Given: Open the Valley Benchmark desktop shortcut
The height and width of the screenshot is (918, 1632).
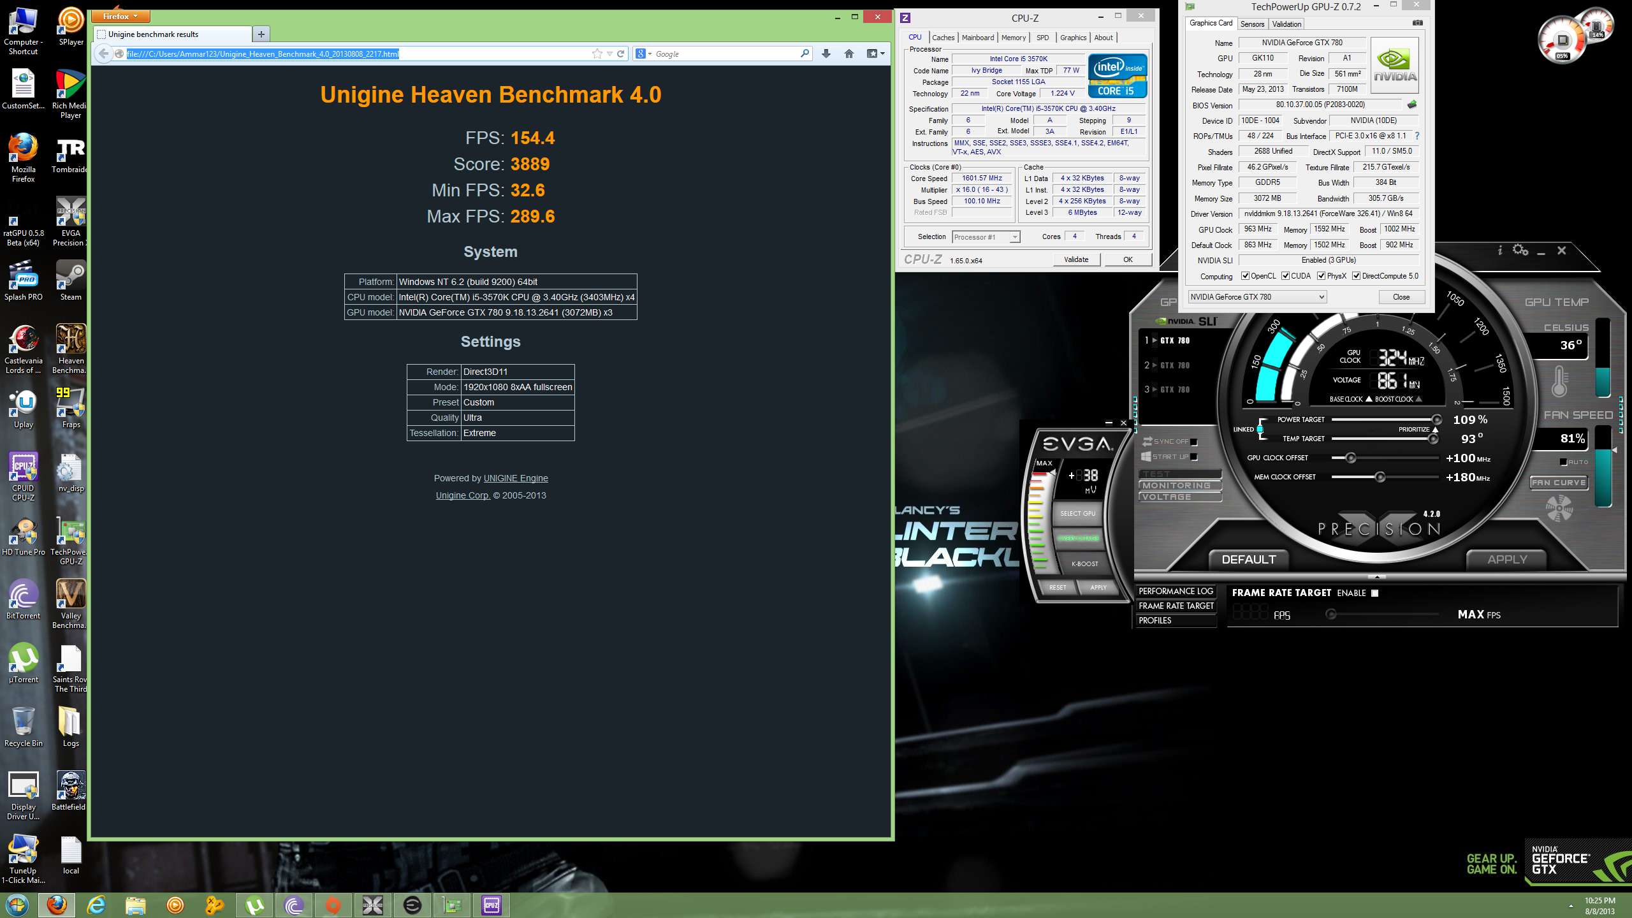Looking at the screenshot, I should coord(71,602).
